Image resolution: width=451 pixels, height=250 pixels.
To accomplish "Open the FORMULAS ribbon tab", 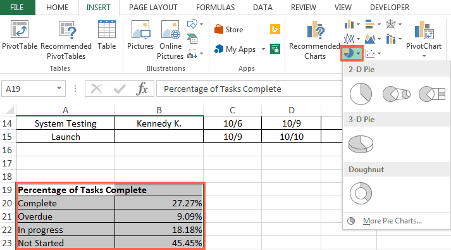I will click(215, 8).
